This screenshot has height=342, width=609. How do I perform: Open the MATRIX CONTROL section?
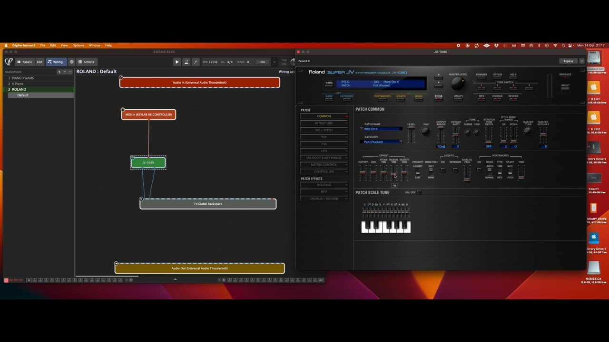pos(324,164)
